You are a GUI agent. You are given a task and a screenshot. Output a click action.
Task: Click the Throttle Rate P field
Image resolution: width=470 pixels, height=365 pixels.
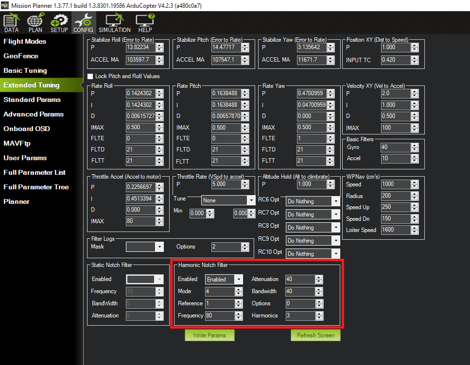tap(226, 184)
